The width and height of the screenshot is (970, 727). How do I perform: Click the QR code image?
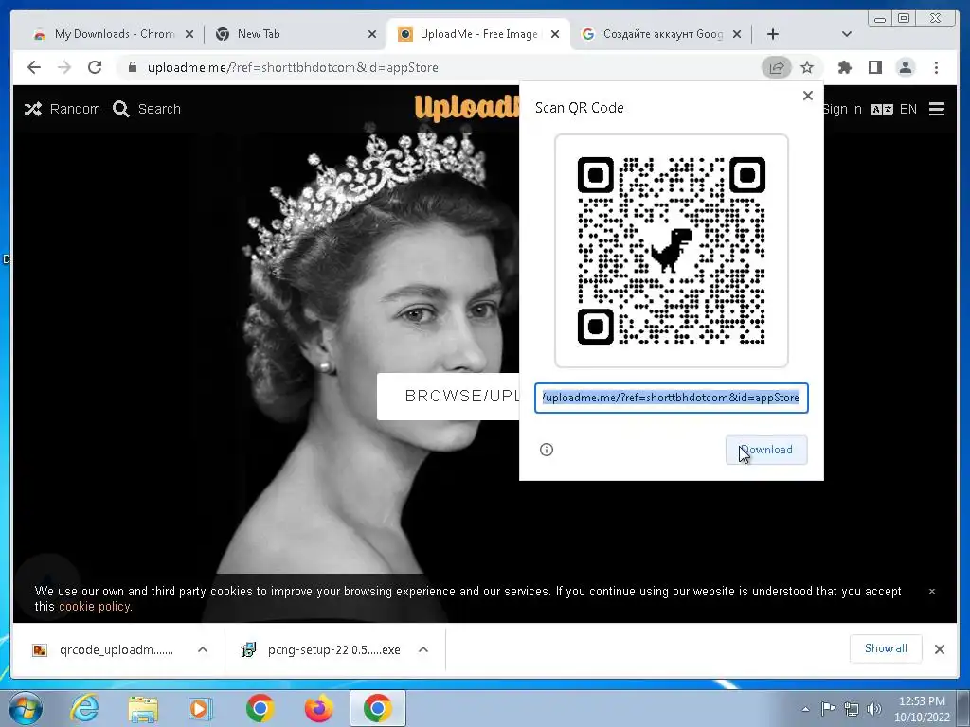point(672,250)
